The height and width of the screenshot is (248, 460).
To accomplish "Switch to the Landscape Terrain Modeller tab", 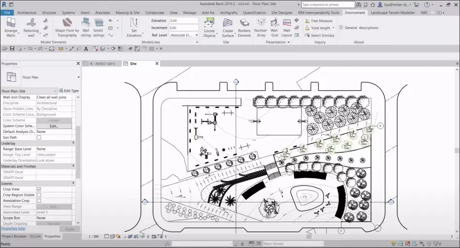I will pos(392,13).
